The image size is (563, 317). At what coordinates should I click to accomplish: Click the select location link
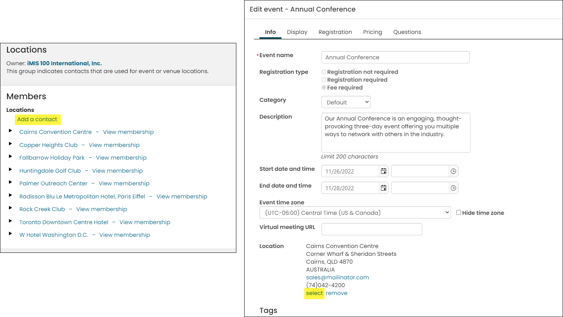click(314, 293)
